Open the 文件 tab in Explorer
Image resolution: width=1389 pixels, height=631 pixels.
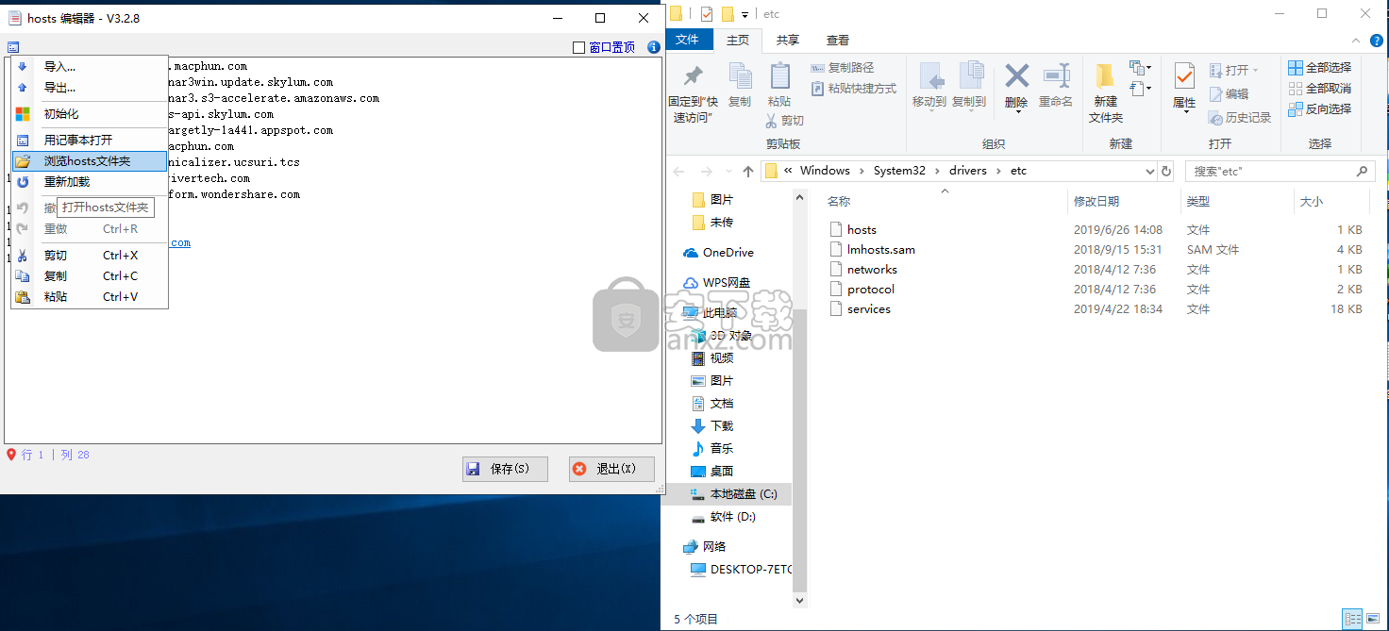(x=688, y=40)
